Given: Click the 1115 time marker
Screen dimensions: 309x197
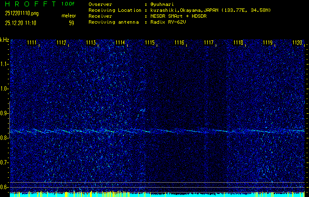Looking at the screenshot, I should click(150, 43).
